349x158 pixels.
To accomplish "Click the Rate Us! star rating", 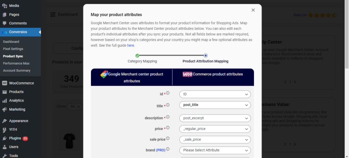I will point(322,15).
